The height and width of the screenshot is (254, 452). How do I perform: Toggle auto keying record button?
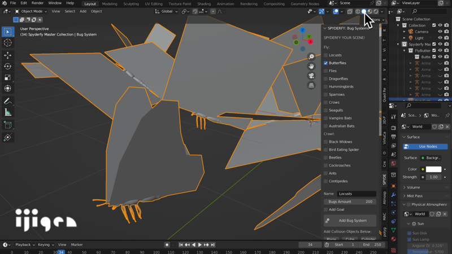click(x=167, y=245)
